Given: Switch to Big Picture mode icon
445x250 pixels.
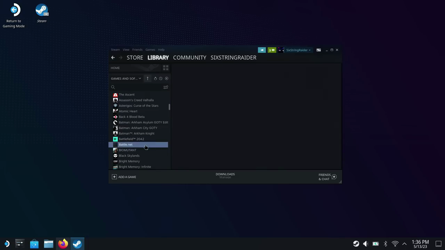Looking at the screenshot, I should click(318, 50).
